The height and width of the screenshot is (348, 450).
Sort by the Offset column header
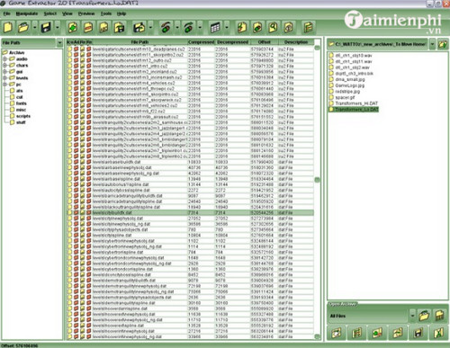(x=265, y=42)
